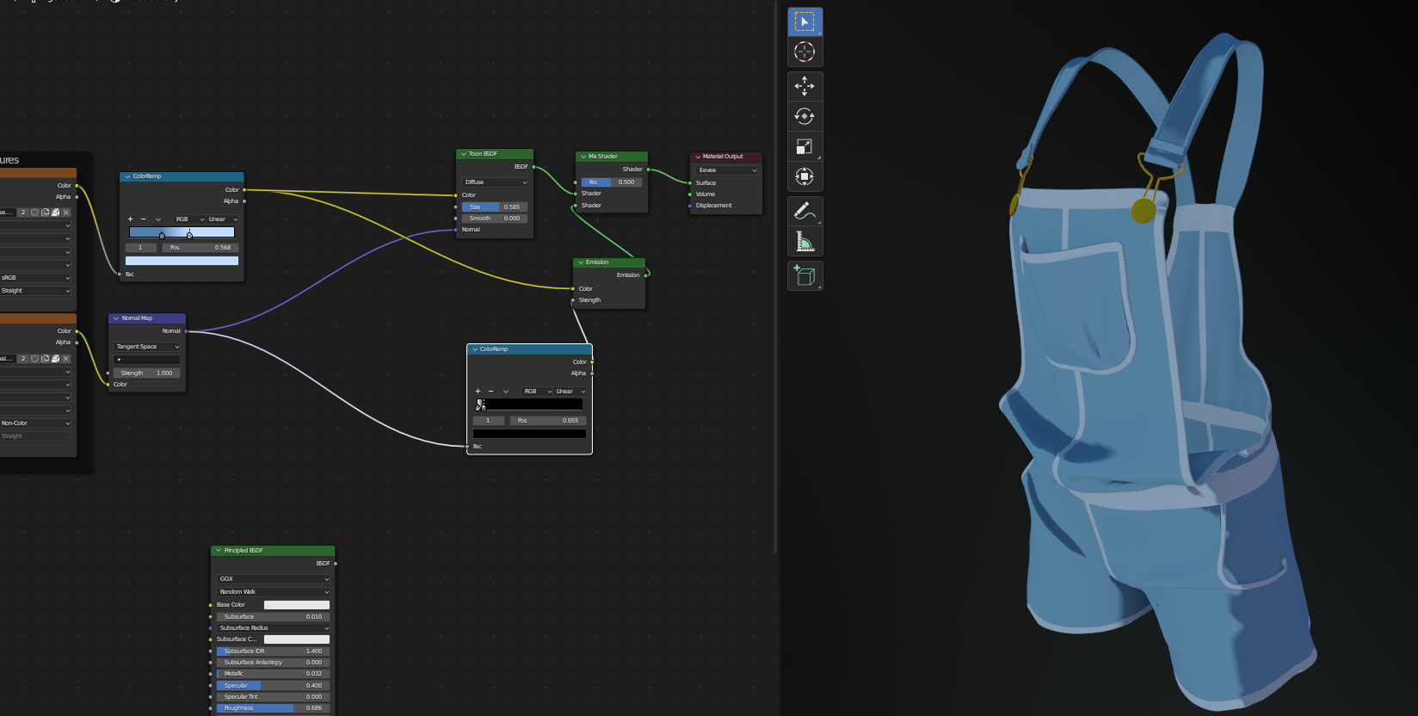Viewport: 1418px width, 716px height.
Task: Unlink the image from the top texture node
Action: click(65, 213)
